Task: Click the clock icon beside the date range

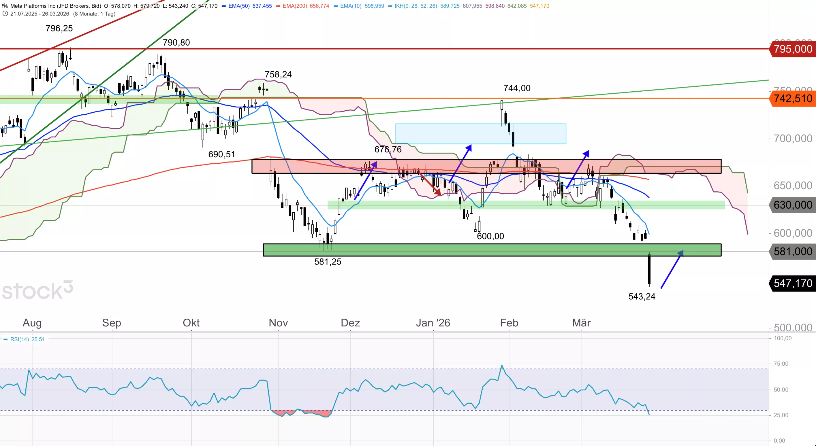Action: point(5,14)
